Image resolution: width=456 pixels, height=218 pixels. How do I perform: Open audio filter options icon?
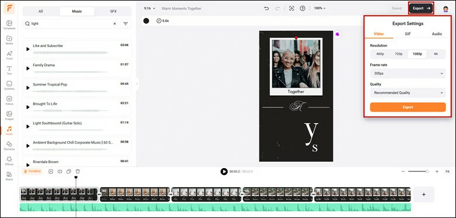coord(125,24)
